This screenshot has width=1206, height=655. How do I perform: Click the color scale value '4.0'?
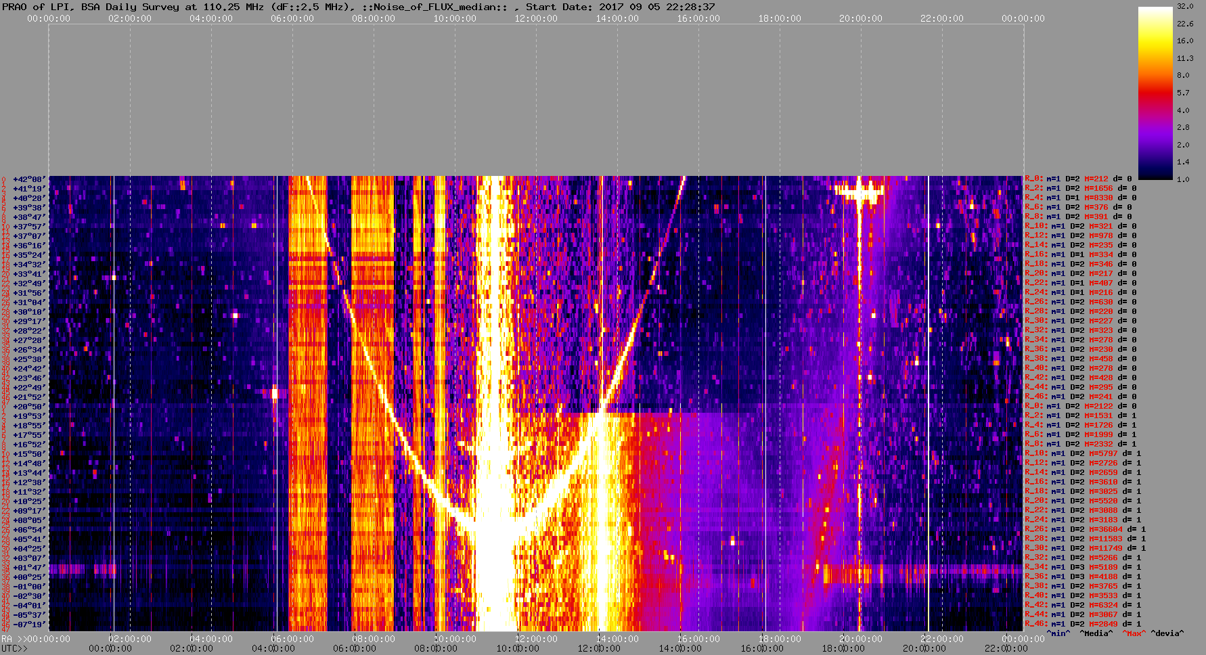pos(1183,110)
